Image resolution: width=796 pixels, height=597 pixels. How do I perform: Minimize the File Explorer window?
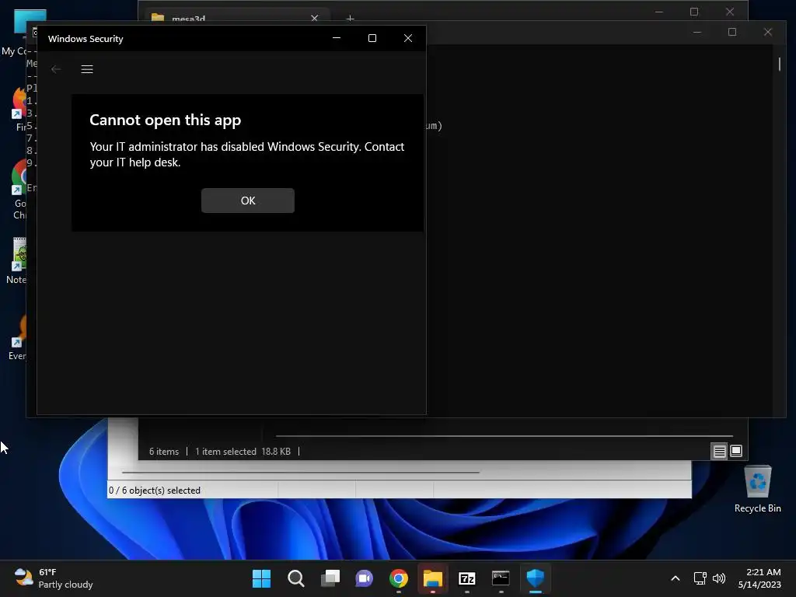click(x=659, y=11)
